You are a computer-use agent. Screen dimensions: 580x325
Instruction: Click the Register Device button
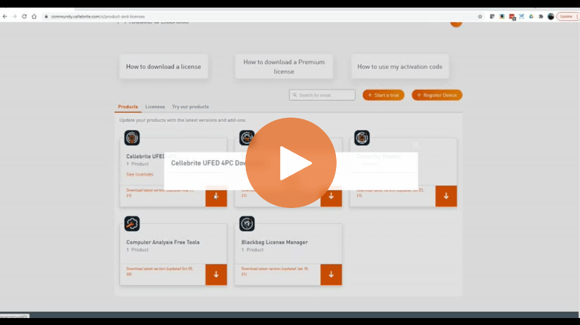click(x=437, y=95)
